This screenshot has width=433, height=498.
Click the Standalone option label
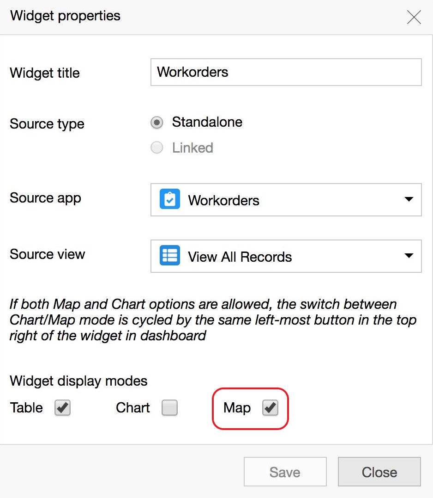click(207, 122)
